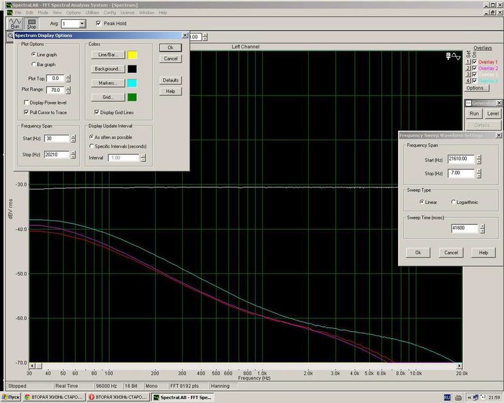Click the Plot Range spinner arrows
The image size is (504, 403).
click(68, 90)
